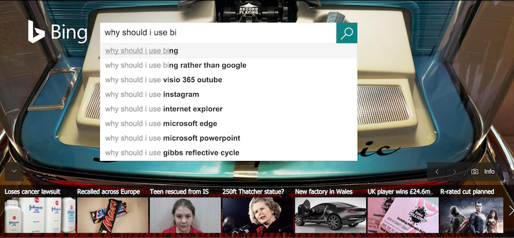This screenshot has width=514, height=238.
Task: Select suggestion "why should i use bing"
Action: 229,51
